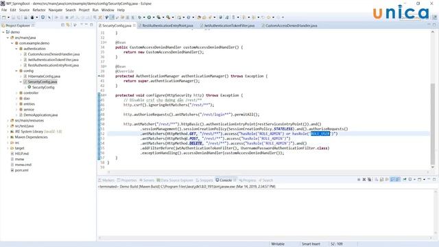Image resolution: width=439 pixels, height=247 pixels.
Task: Click Clear Console icon
Action: [377, 180]
